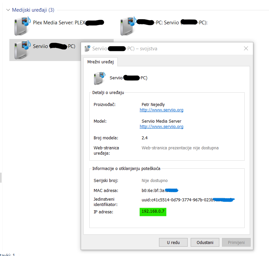Click the Broj modela: label
Screen dimensions: 269x256
[106, 138]
